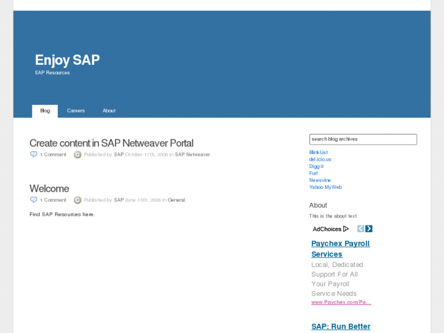Viewport: 444px width, 333px height.
Task: Share via del.icio.us link
Action: pos(320,159)
